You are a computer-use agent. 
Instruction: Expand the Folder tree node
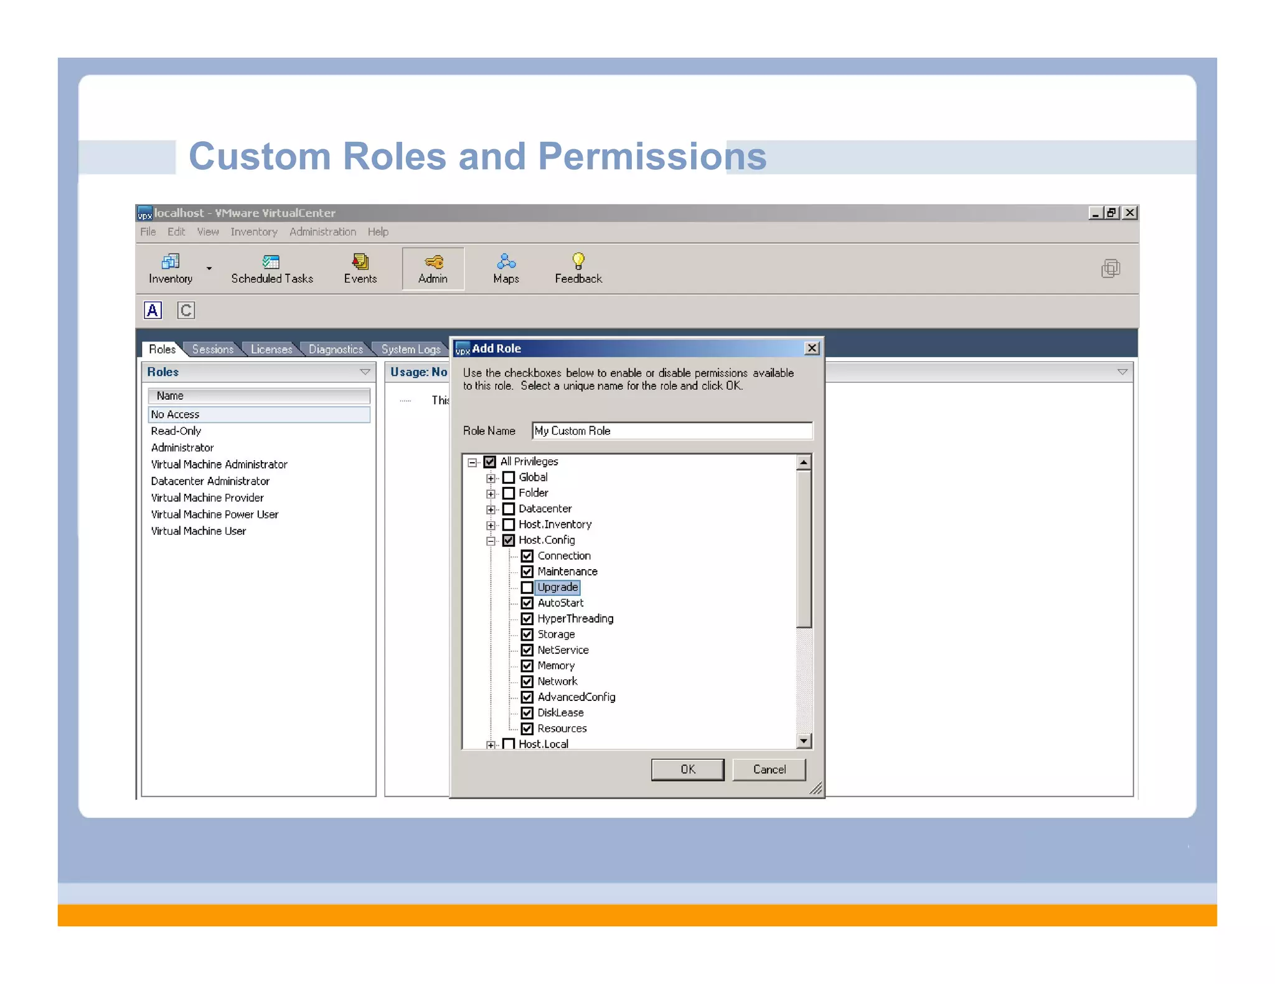click(491, 494)
